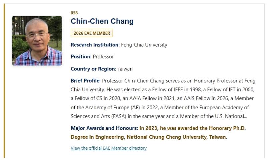This screenshot has width=267, height=163.
Task: Open the official EAE Member directory link
Action: (109, 148)
